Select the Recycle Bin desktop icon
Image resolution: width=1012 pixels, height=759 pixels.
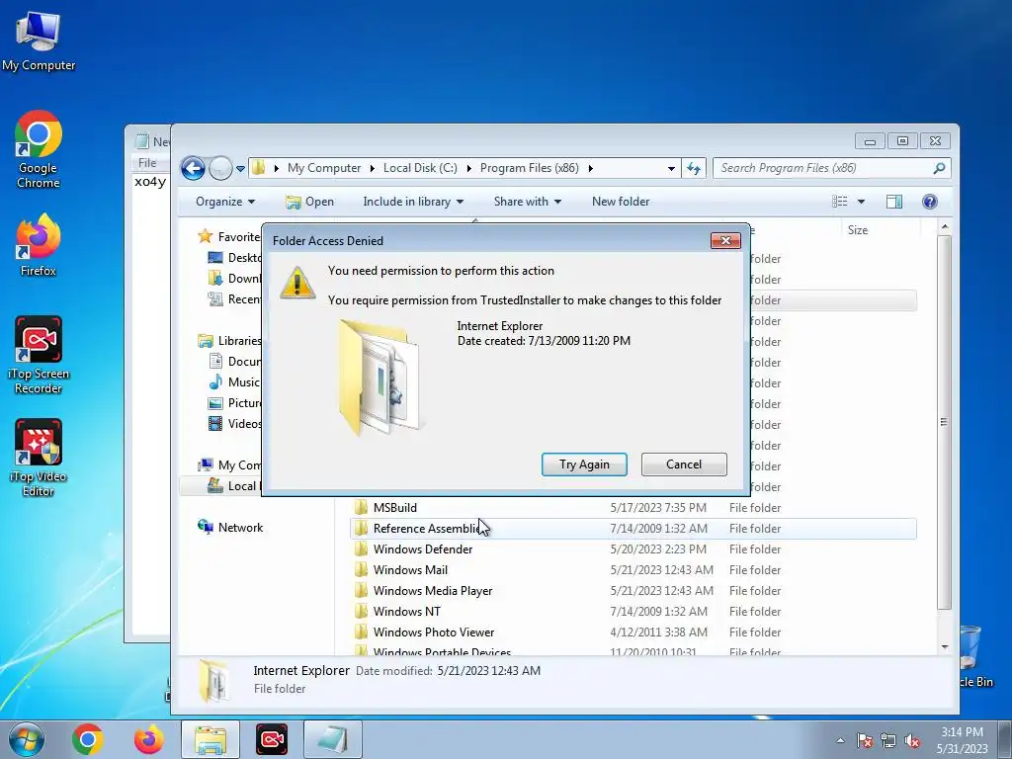(974, 657)
